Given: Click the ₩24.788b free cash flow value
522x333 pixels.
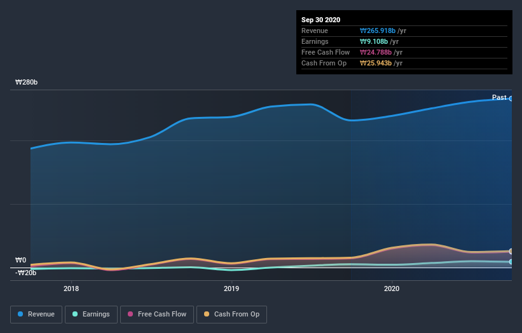Looking at the screenshot, I should pos(376,52).
